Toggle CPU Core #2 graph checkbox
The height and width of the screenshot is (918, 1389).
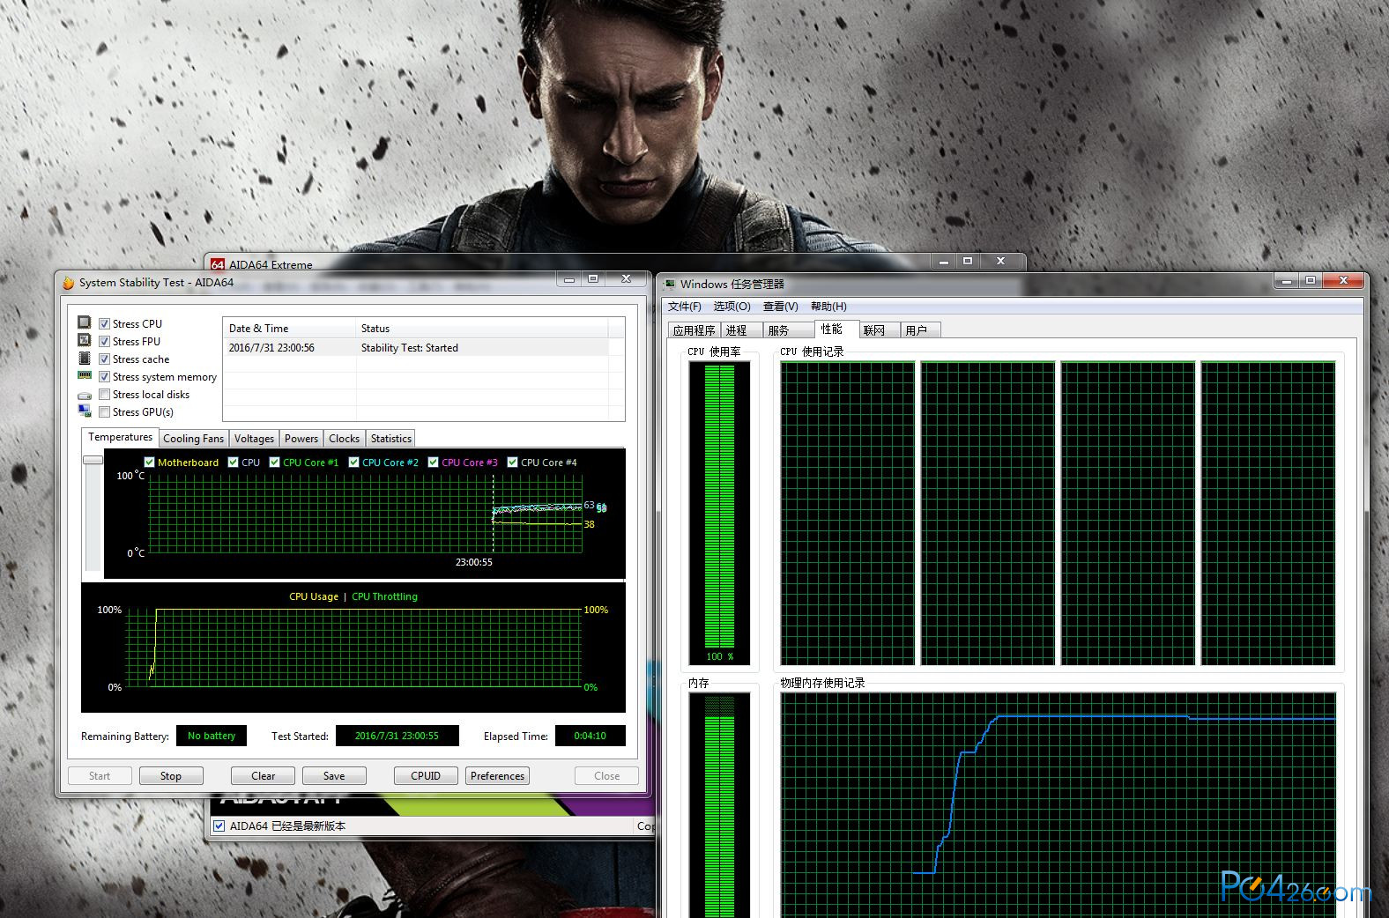tap(353, 463)
